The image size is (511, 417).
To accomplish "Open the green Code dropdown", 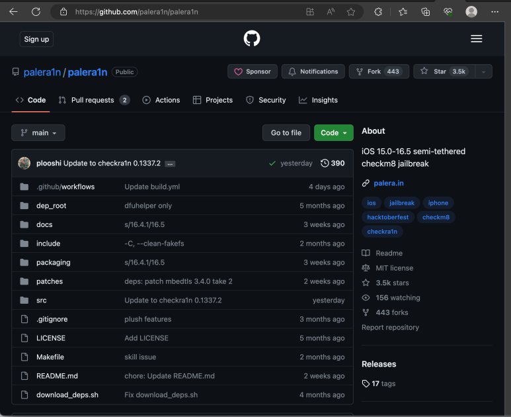I will 333,133.
